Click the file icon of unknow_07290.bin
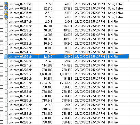 [6, 122]
